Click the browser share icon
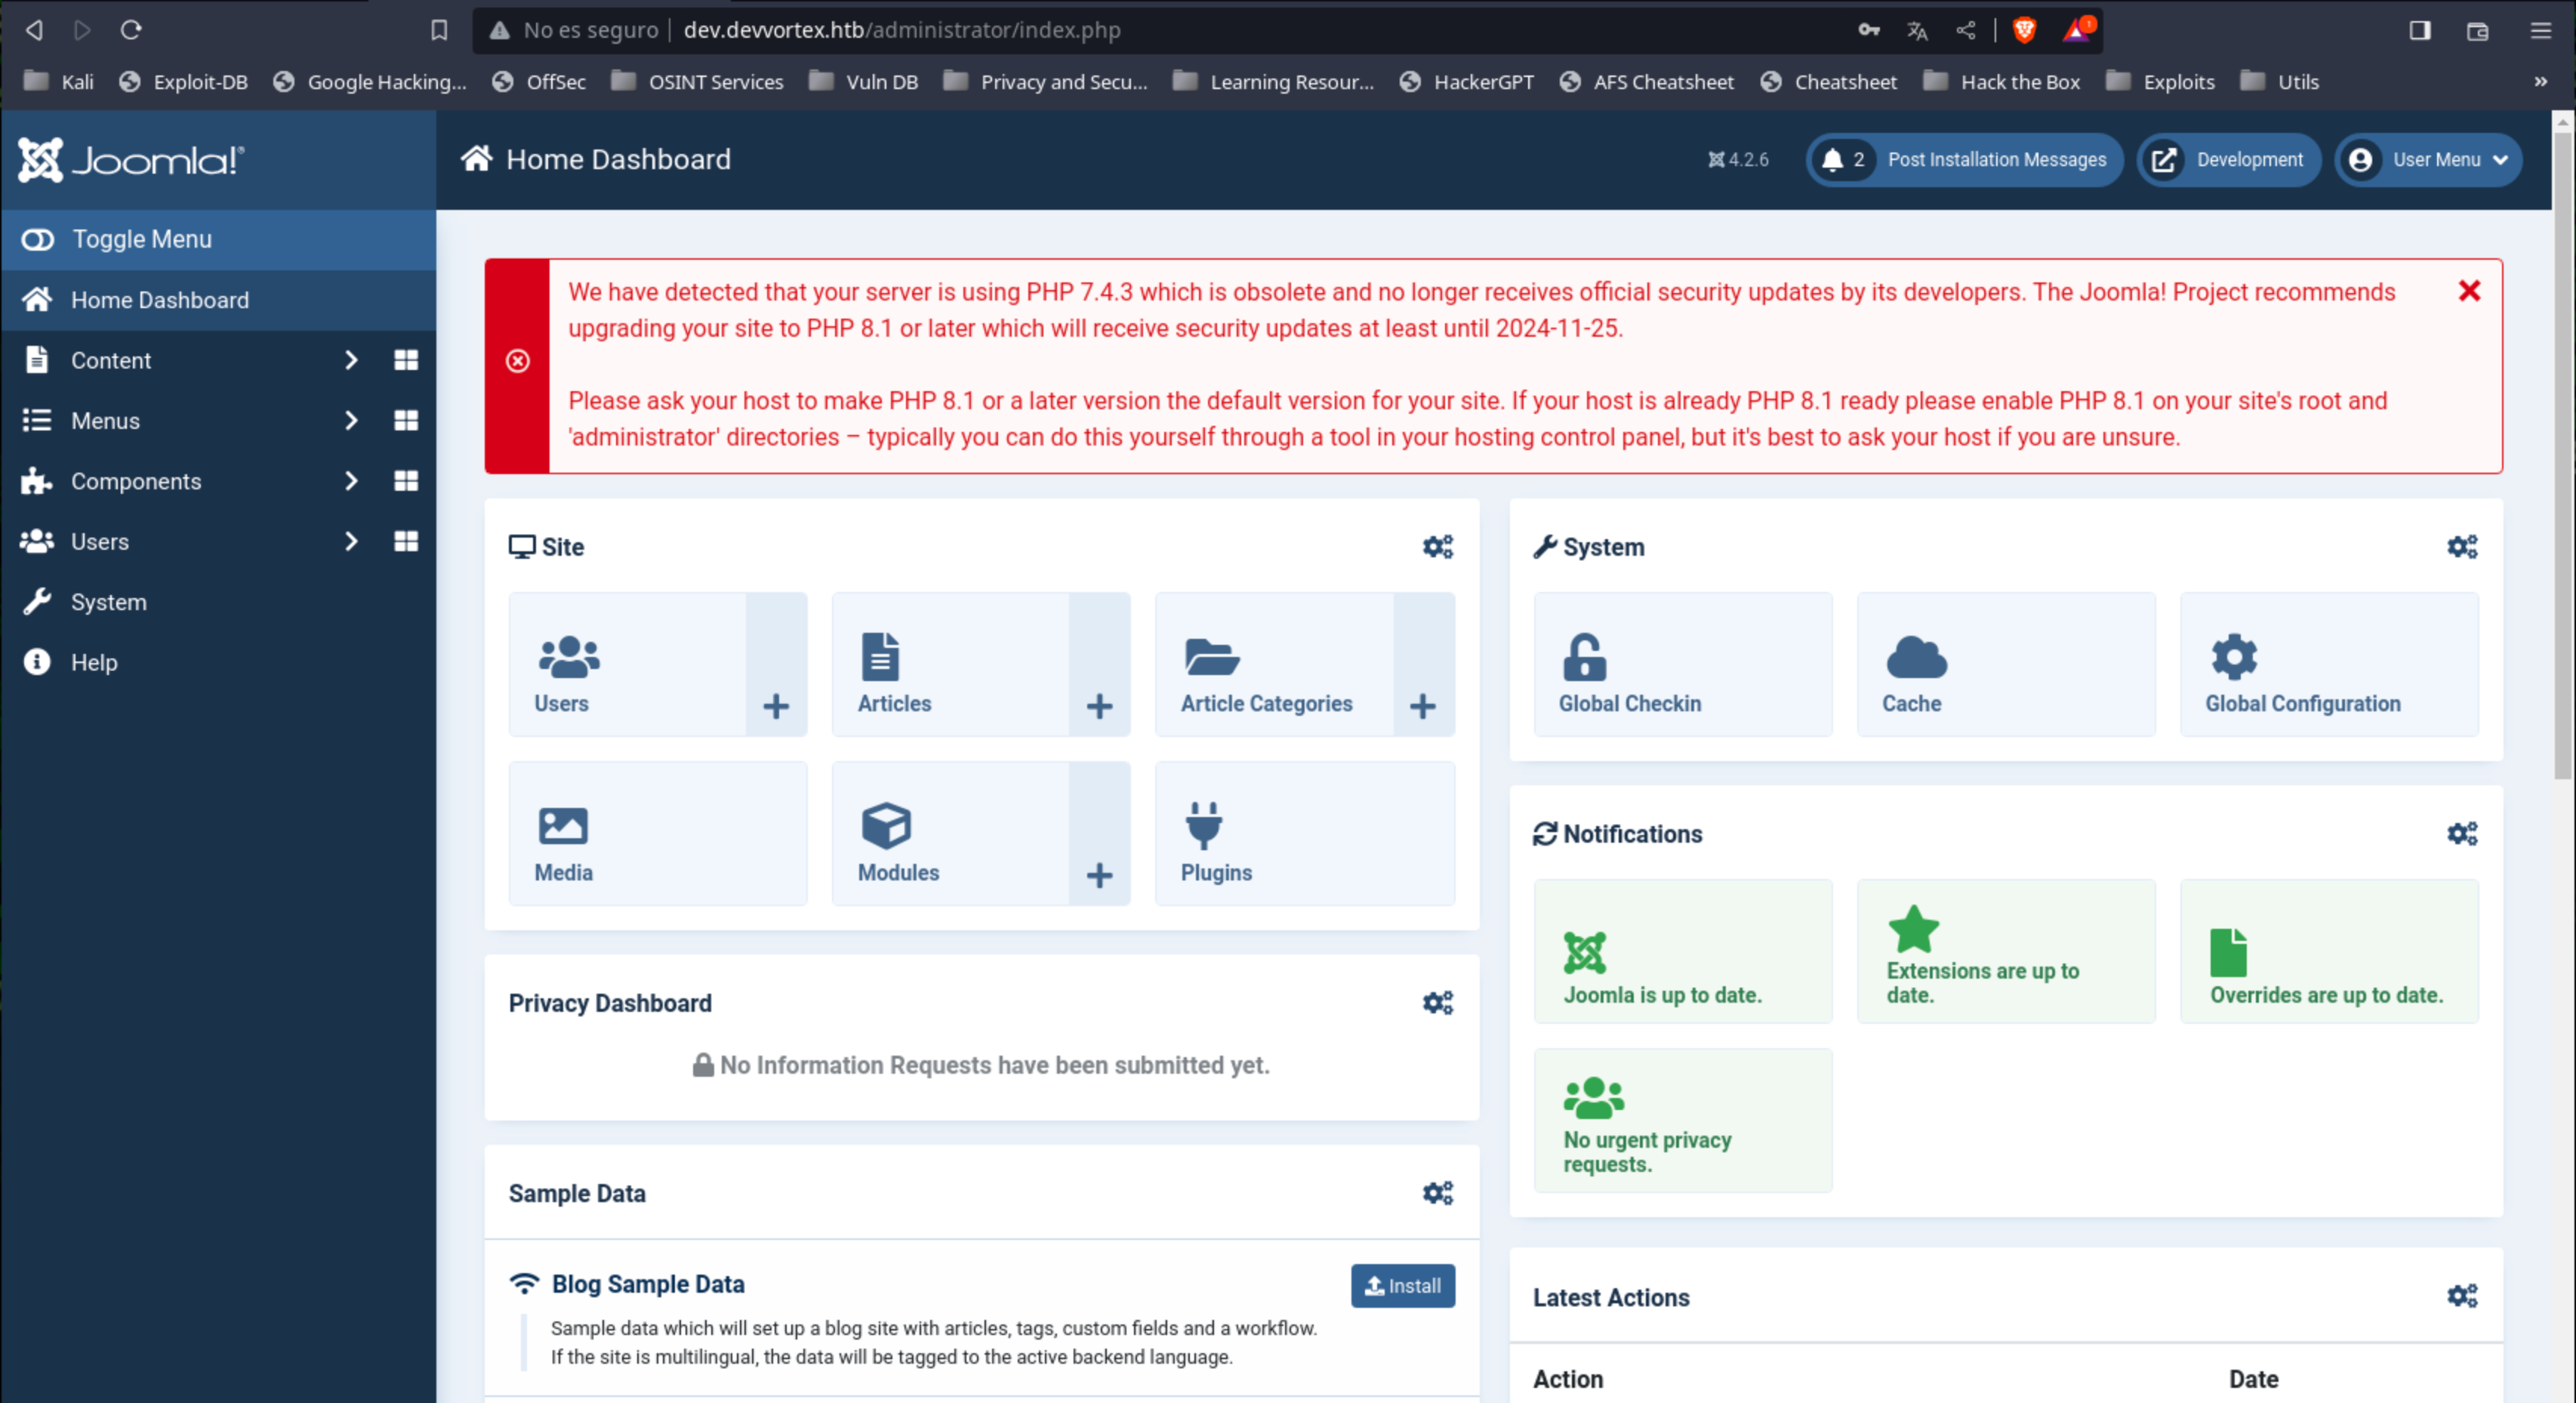The image size is (2576, 1403). tap(1966, 30)
